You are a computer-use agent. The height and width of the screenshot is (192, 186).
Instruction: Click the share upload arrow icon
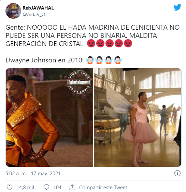point(72,187)
